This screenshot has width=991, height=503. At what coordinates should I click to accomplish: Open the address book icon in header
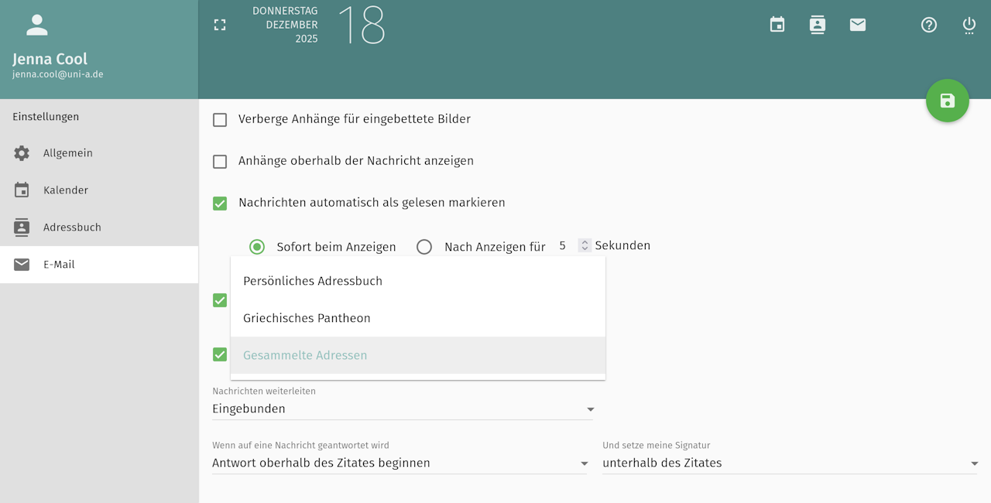tap(818, 25)
